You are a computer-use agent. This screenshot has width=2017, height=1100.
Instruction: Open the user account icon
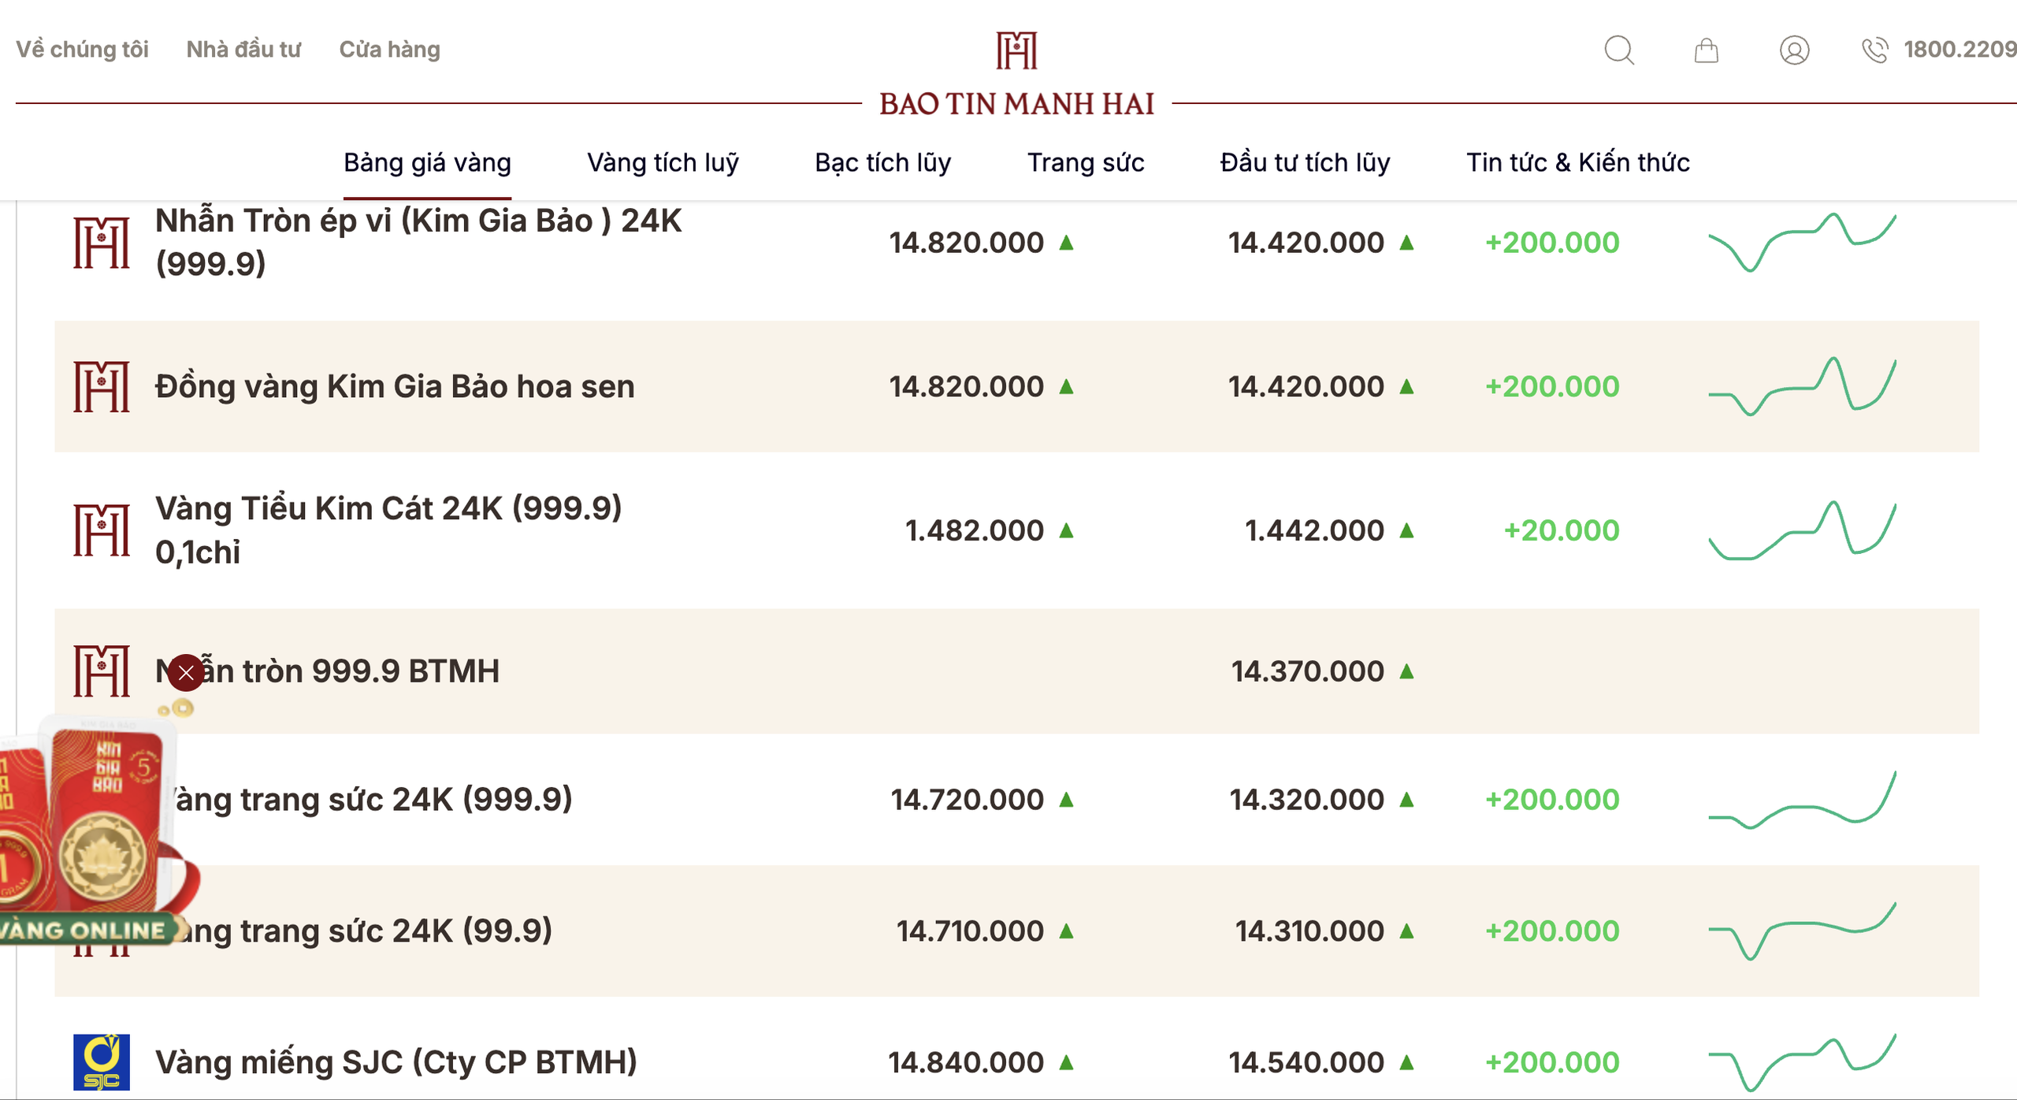pos(1794,50)
